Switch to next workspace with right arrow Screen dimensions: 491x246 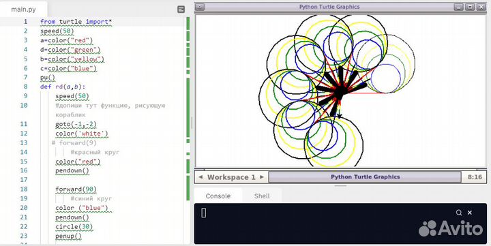[262, 177]
